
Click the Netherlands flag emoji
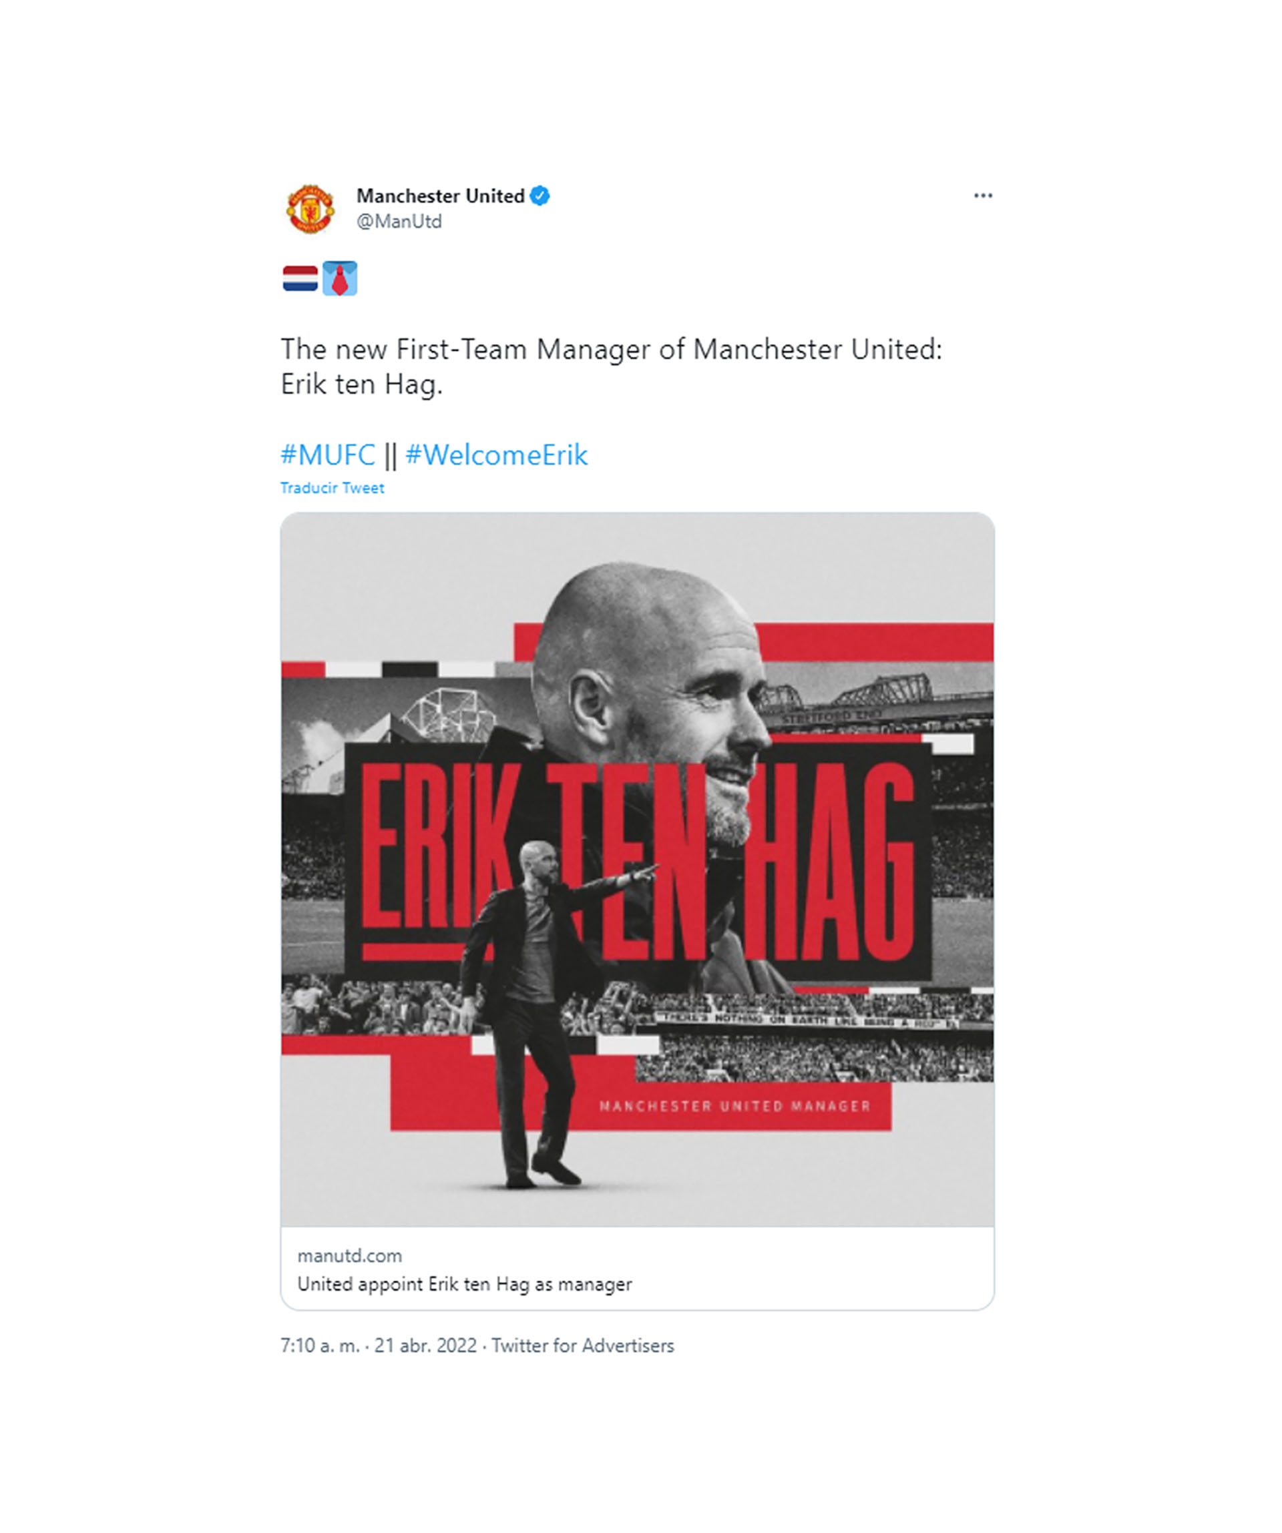(300, 279)
